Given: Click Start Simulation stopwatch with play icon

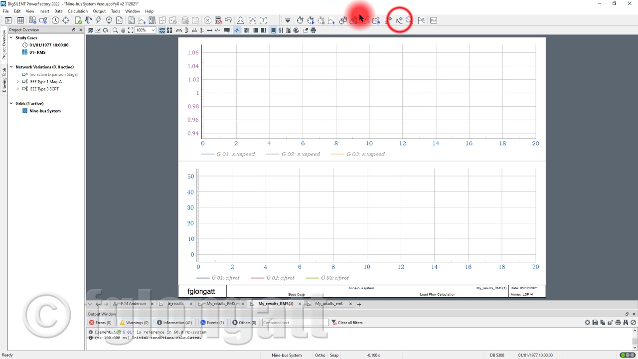Looking at the screenshot, I should click(x=311, y=20).
